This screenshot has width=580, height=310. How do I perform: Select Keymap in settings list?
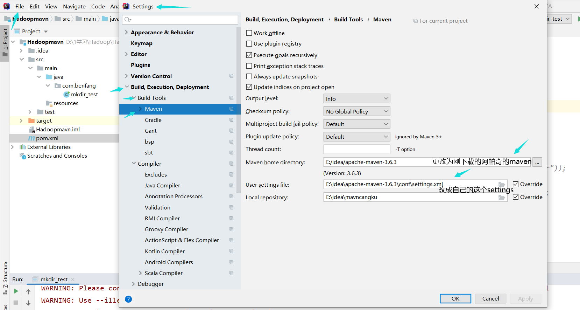coord(142,43)
